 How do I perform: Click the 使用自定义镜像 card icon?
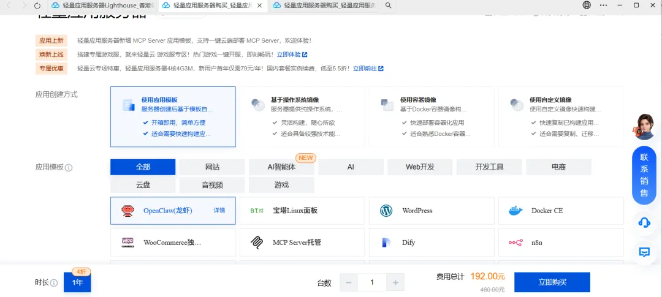pos(516,105)
